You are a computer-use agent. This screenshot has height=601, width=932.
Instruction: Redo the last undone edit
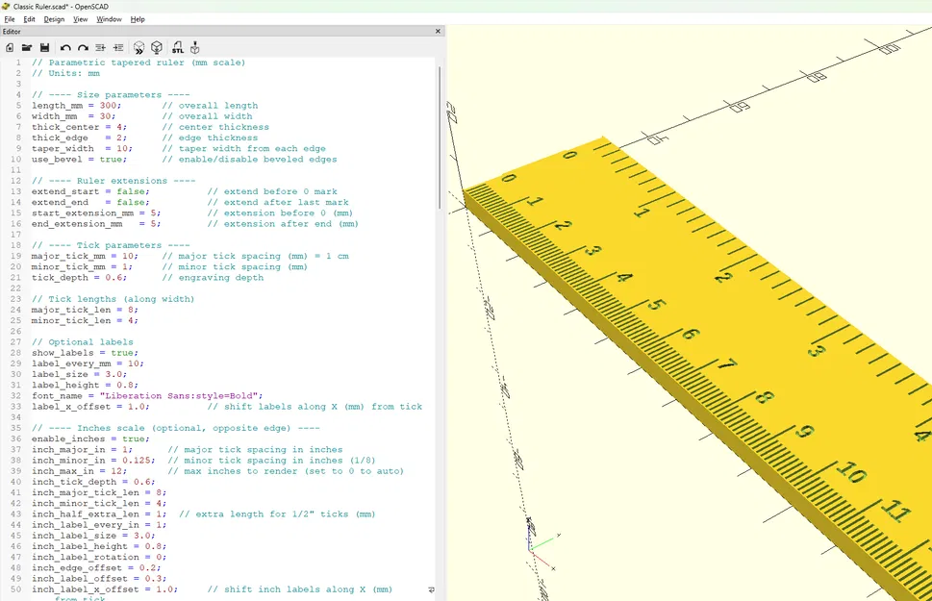pos(83,47)
